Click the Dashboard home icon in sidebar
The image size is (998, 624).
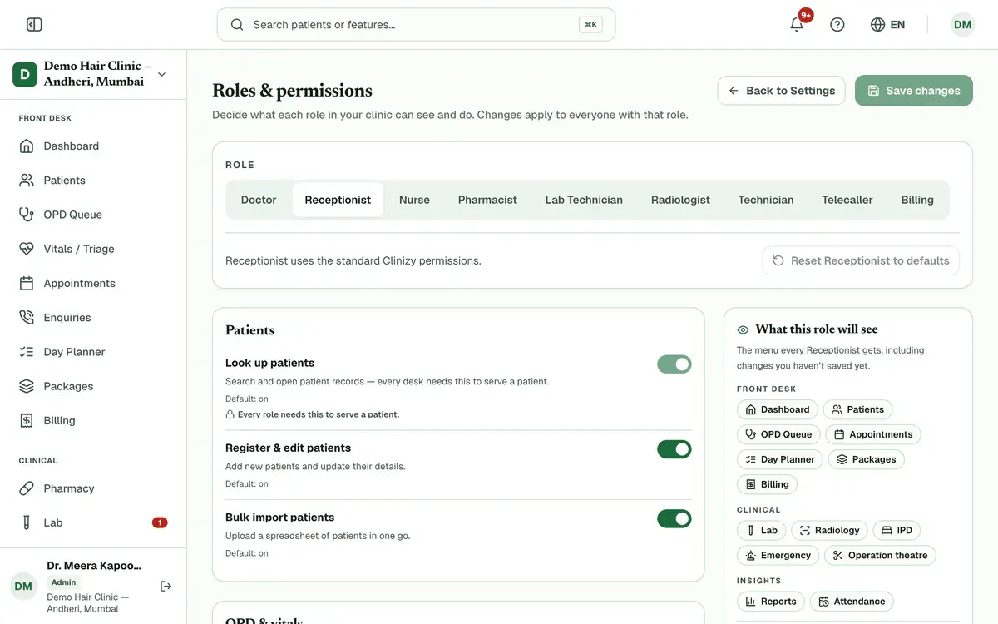click(27, 146)
